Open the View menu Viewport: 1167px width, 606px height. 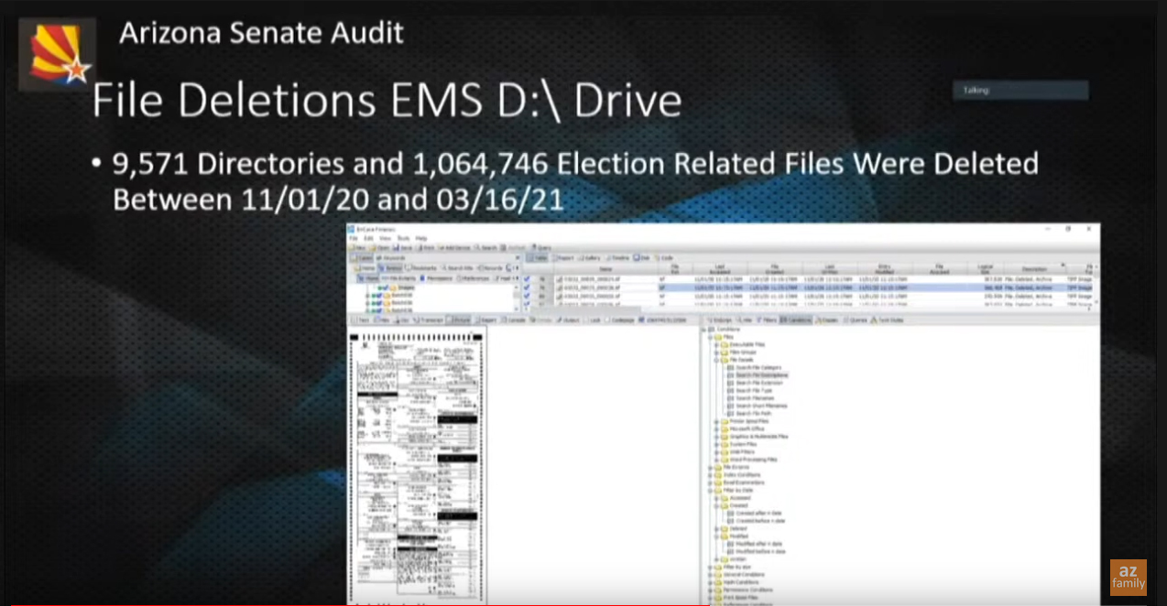click(384, 238)
